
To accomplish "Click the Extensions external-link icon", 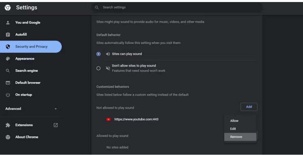I will (56, 125).
